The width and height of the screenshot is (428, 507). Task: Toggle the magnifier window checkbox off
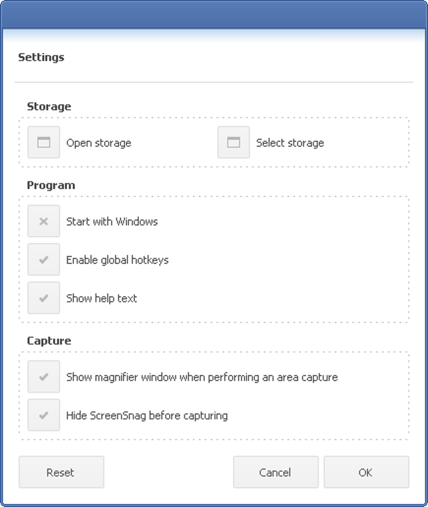44,377
